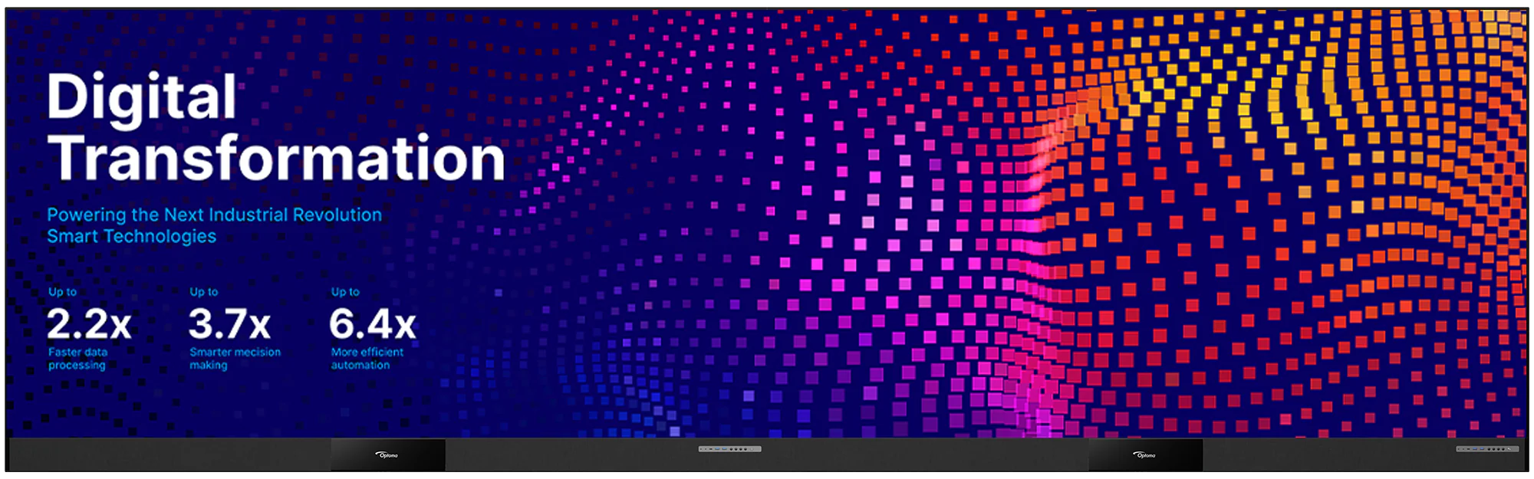The height and width of the screenshot is (479, 1534).
Task: Click the 'More efficient automation' caption
Action: tap(367, 359)
